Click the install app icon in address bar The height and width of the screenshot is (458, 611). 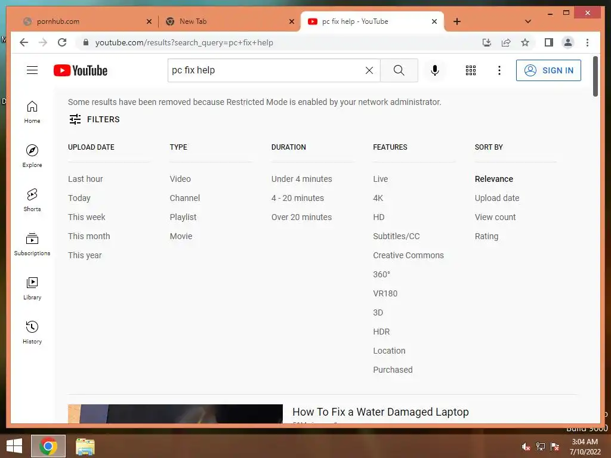tap(487, 42)
